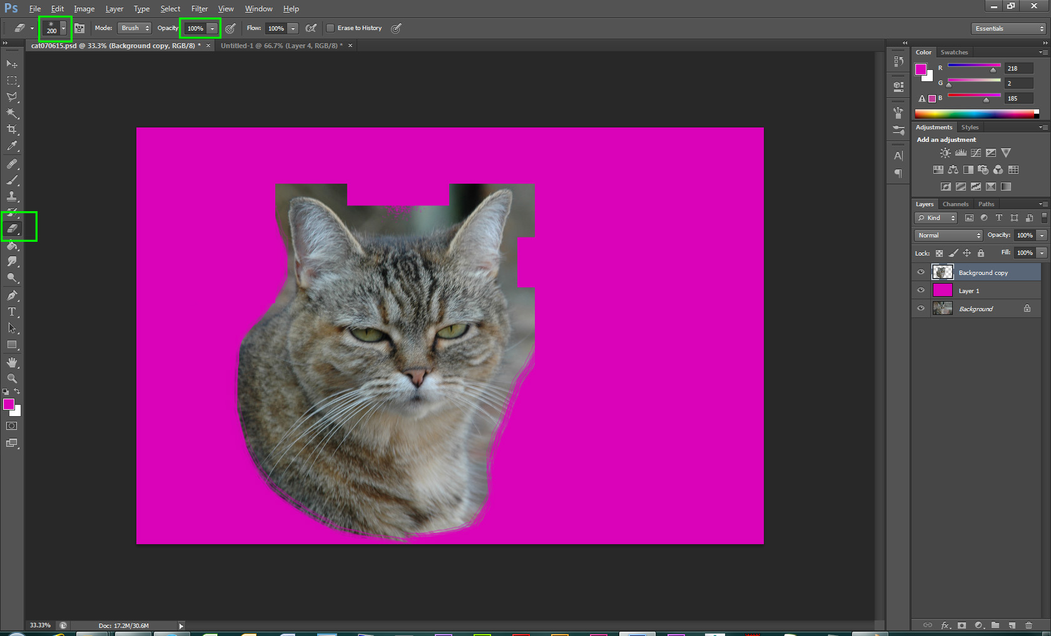Switch to Untitled-1 document tab

(x=281, y=46)
